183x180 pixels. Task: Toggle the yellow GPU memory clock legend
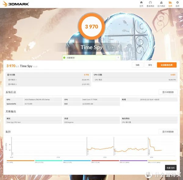tap(162, 161)
